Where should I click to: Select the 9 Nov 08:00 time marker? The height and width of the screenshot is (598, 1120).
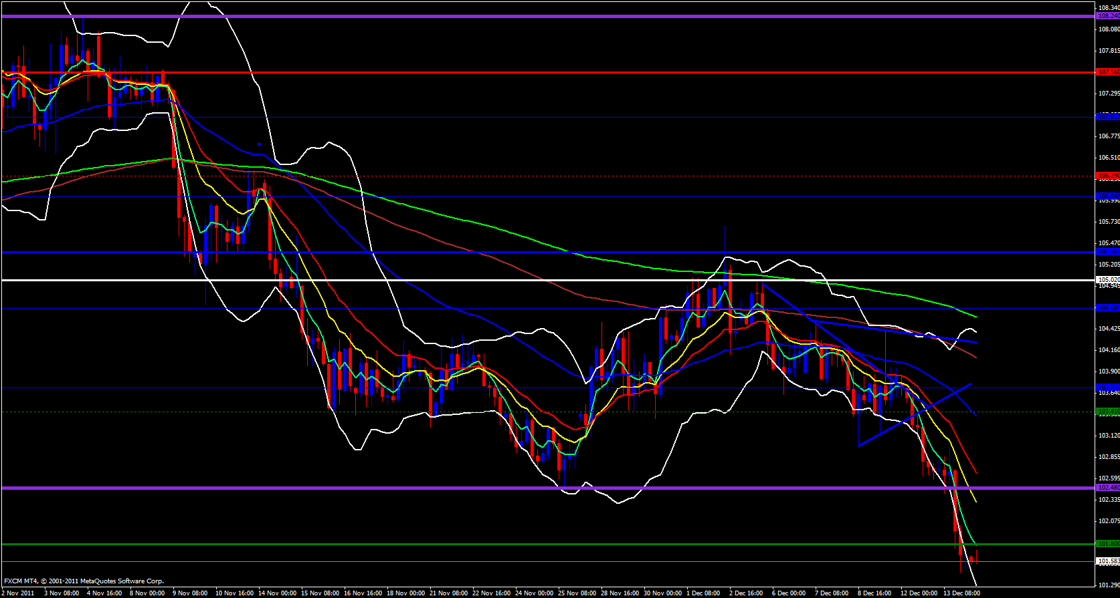[190, 593]
